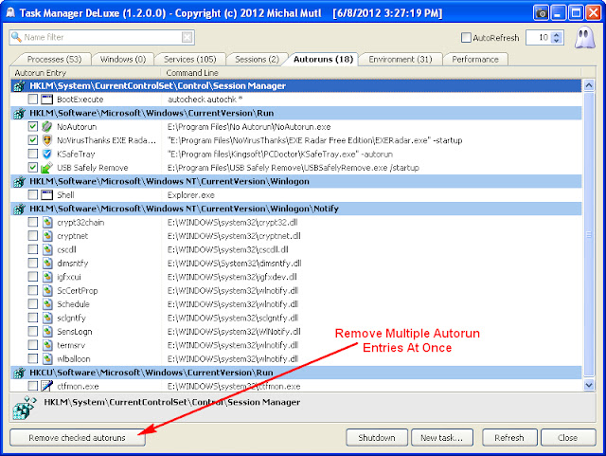The height and width of the screenshot is (456, 606).
Task: Select the HKLM CurrentVersion\Run group header
Action: pyautogui.click(x=296, y=113)
